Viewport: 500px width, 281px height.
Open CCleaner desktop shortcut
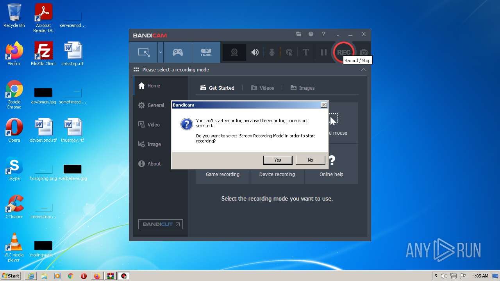(14, 207)
